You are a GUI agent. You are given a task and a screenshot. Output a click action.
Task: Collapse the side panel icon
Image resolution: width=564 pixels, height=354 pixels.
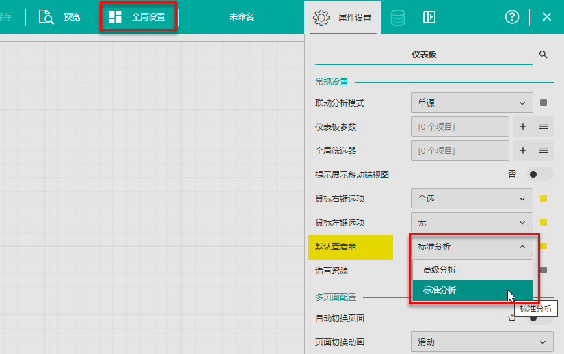429,18
